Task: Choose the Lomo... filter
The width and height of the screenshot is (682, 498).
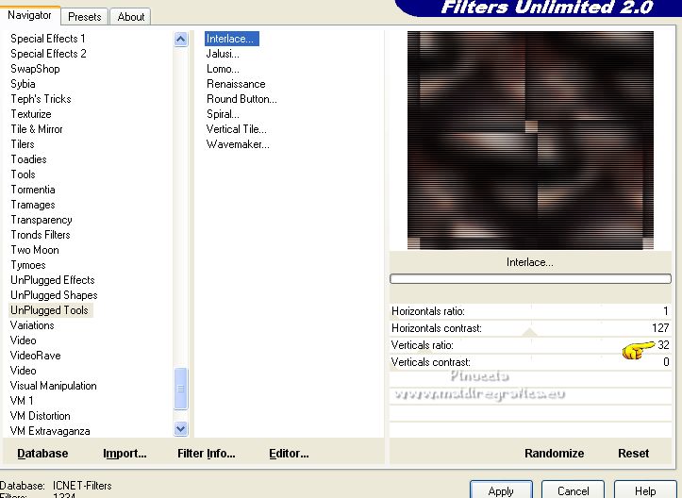Action: [x=223, y=69]
